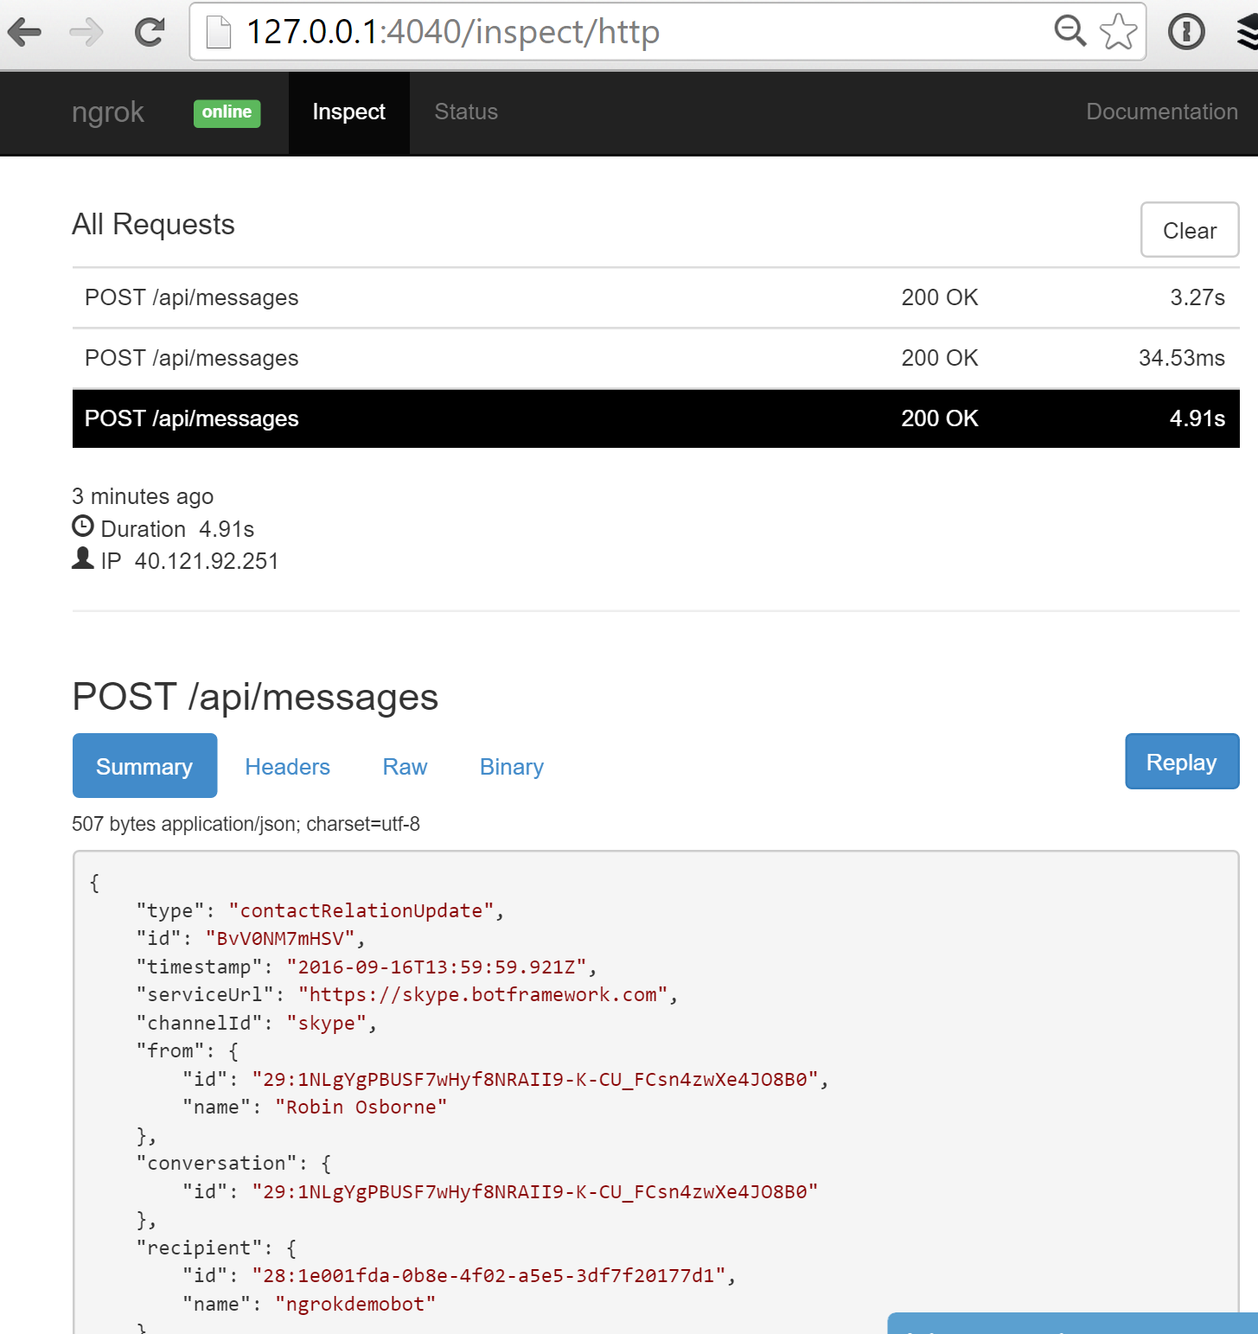1258x1334 pixels.
Task: Switch to the Headers tab
Action: coord(288,767)
